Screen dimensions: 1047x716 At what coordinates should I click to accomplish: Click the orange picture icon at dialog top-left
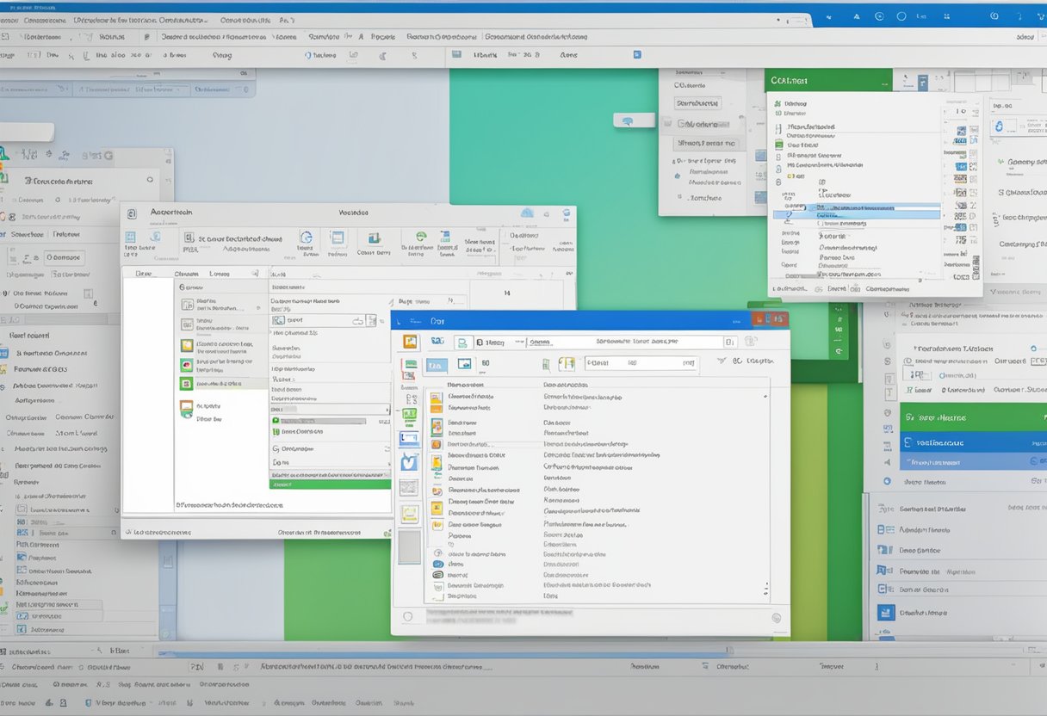[411, 342]
